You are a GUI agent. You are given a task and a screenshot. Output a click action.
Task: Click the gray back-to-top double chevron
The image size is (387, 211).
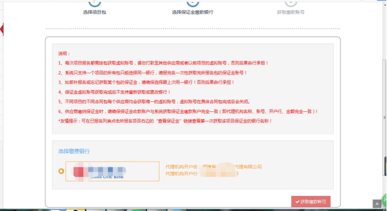click(377, 204)
